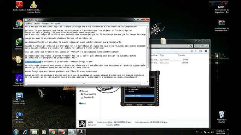Open Ver menu in Notepad
This screenshot has width=241, height=135.
click(52, 24)
